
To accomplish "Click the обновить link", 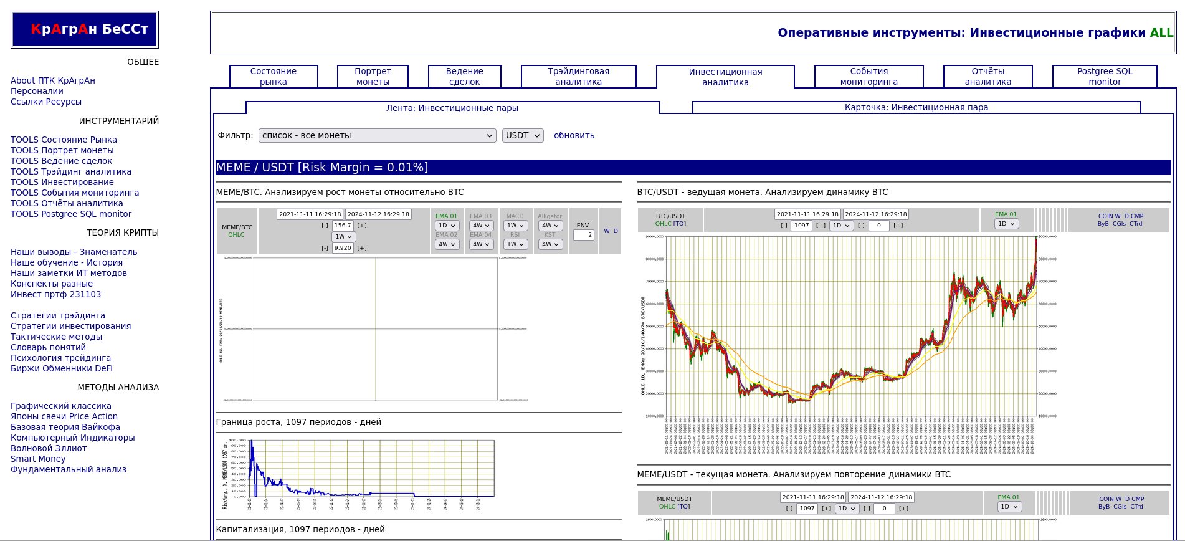I will tap(574, 135).
